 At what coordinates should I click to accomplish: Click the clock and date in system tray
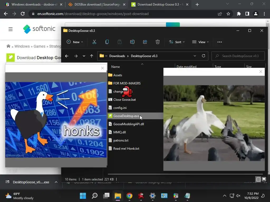point(251,196)
